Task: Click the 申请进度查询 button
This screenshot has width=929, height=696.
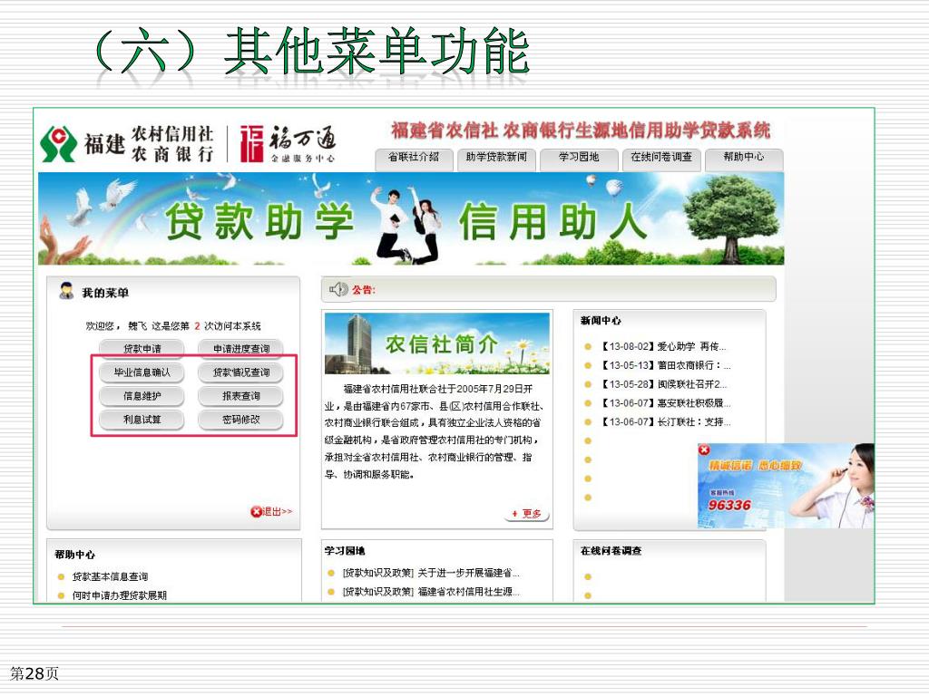Action: (241, 349)
